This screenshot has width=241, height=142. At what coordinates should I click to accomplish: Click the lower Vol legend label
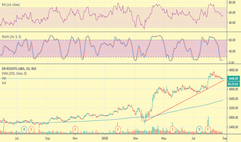tap(4, 83)
